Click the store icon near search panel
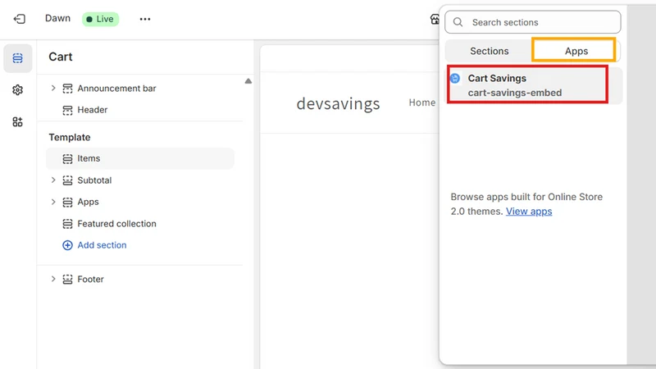Image resolution: width=656 pixels, height=369 pixels. [x=435, y=19]
